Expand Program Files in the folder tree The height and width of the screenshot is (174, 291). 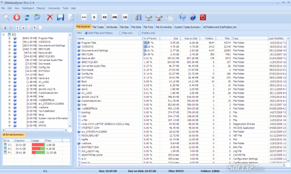(9, 38)
